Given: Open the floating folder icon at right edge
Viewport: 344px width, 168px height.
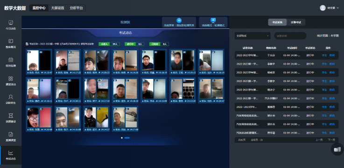Looking at the screenshot, I should pyautogui.click(x=337, y=149).
